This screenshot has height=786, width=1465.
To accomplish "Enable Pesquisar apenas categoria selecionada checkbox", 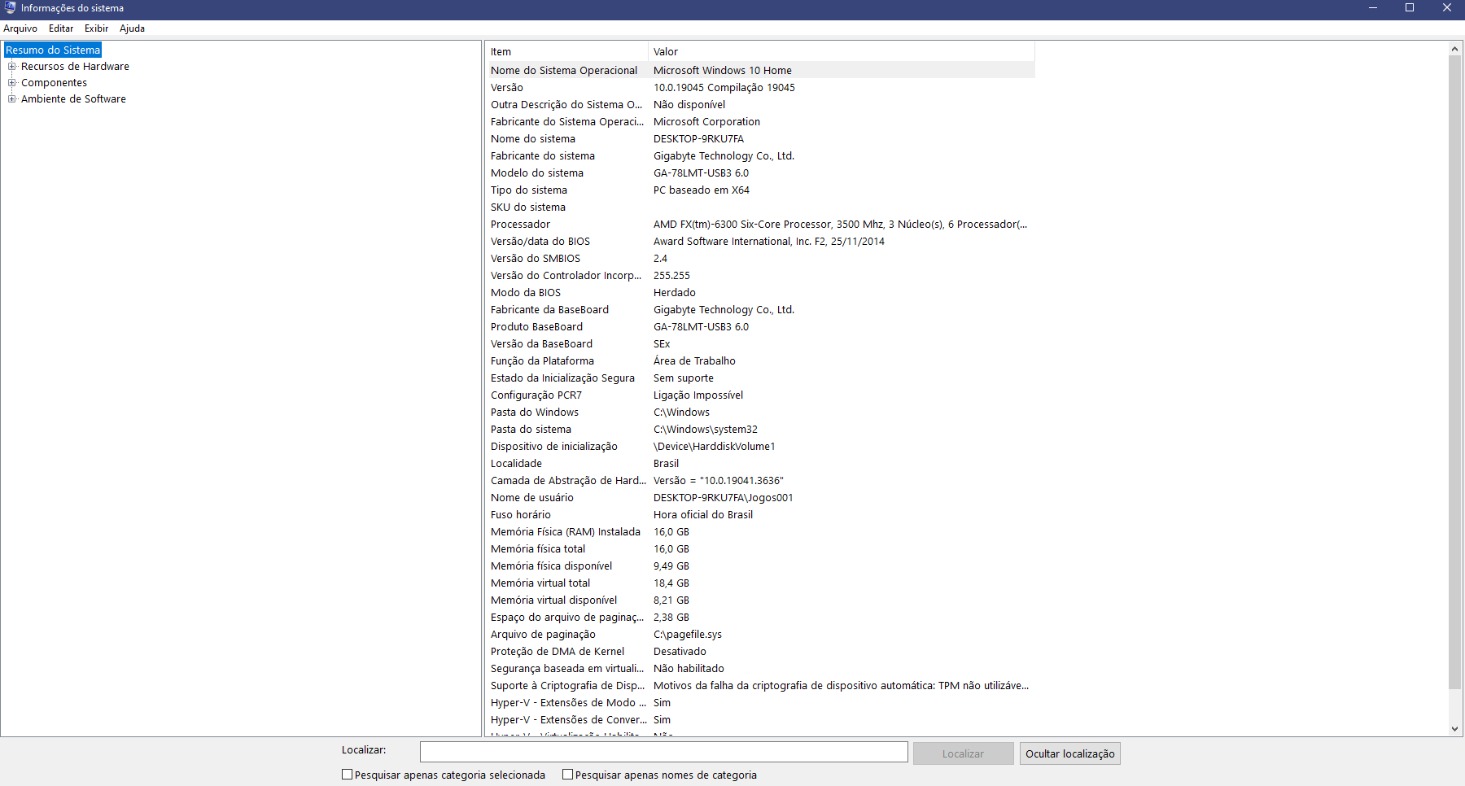I will point(348,775).
